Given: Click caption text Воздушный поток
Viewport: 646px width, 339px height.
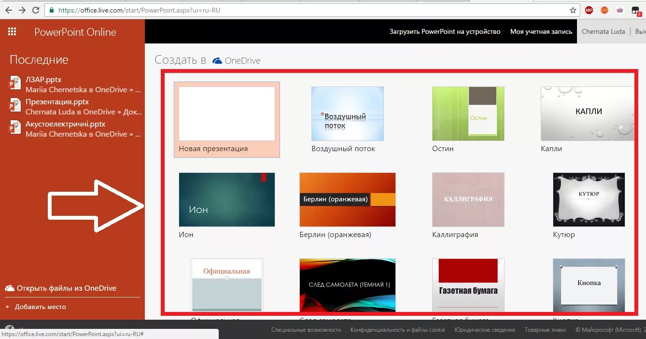Looking at the screenshot, I should 343,149.
